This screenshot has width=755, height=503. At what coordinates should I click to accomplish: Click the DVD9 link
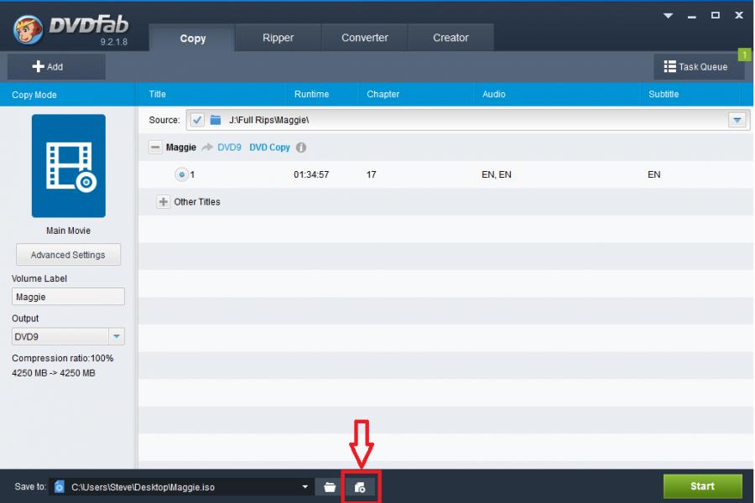coord(229,148)
